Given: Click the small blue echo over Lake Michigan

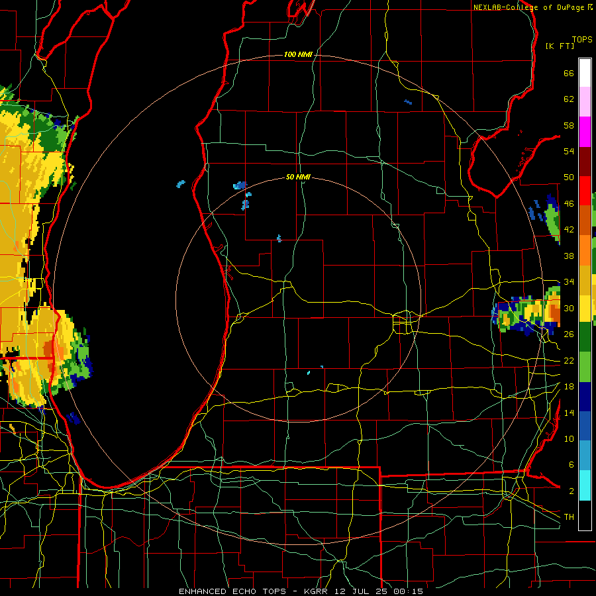Looking at the screenshot, I should click(181, 184).
